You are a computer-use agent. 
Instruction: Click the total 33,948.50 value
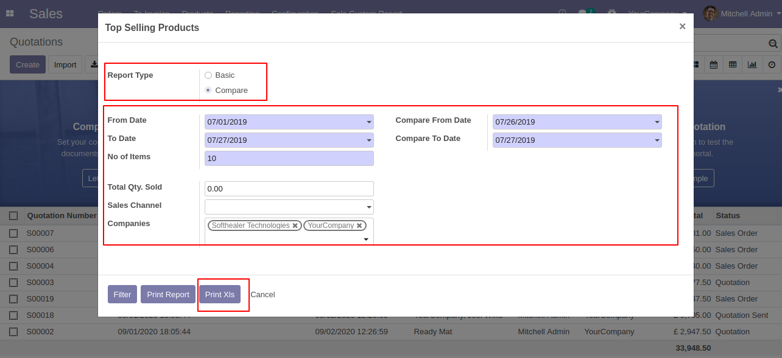coord(693,348)
